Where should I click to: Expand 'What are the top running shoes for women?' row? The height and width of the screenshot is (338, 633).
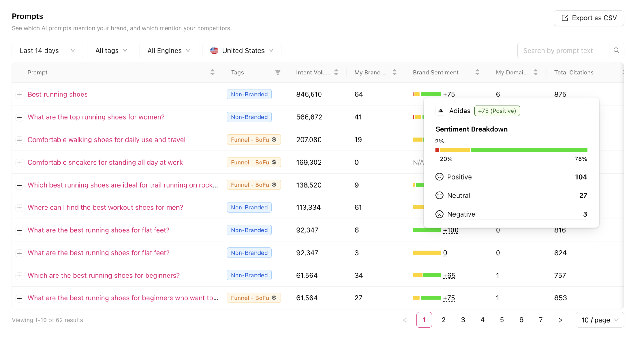(x=19, y=117)
